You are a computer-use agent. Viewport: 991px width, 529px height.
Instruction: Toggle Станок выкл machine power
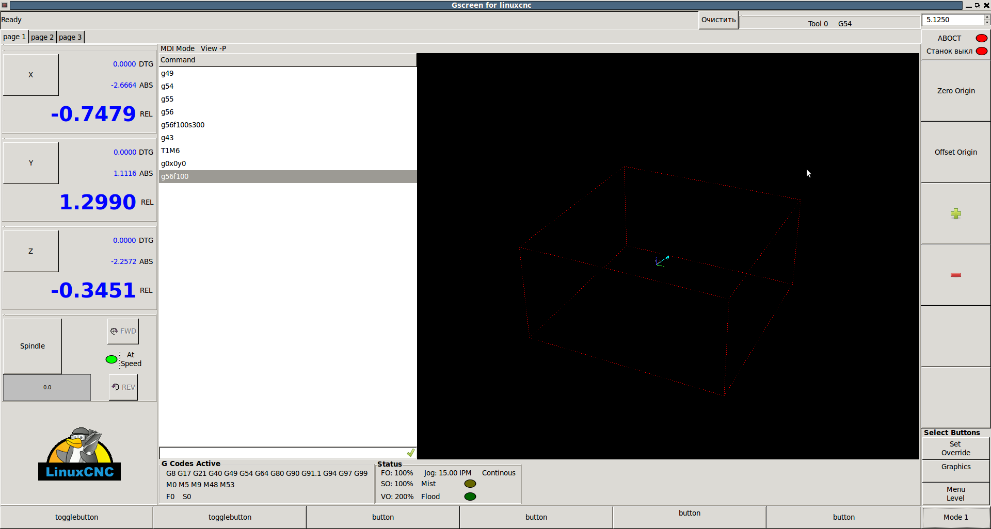[982, 51]
